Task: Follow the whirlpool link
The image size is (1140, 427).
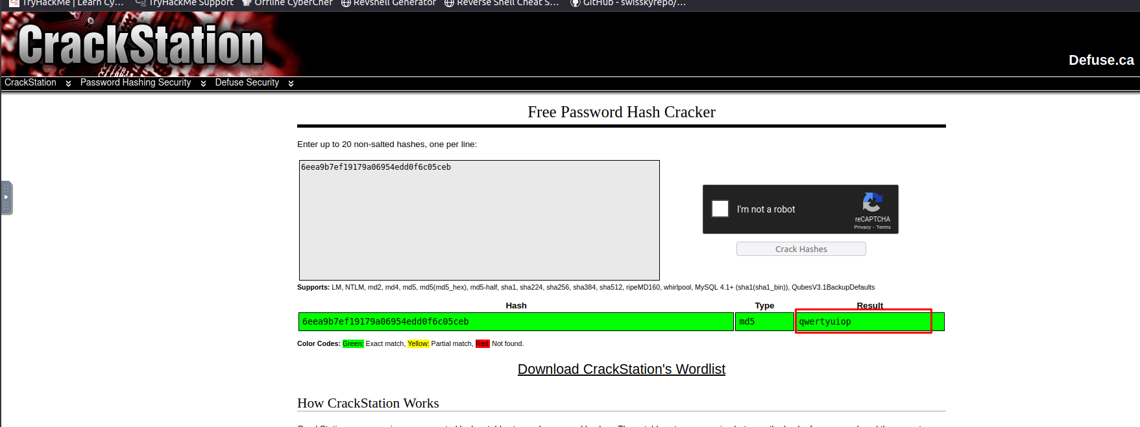Action: 677,287
